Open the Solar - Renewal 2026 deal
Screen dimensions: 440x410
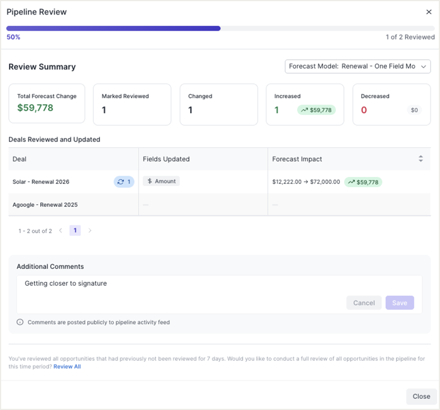pos(41,182)
